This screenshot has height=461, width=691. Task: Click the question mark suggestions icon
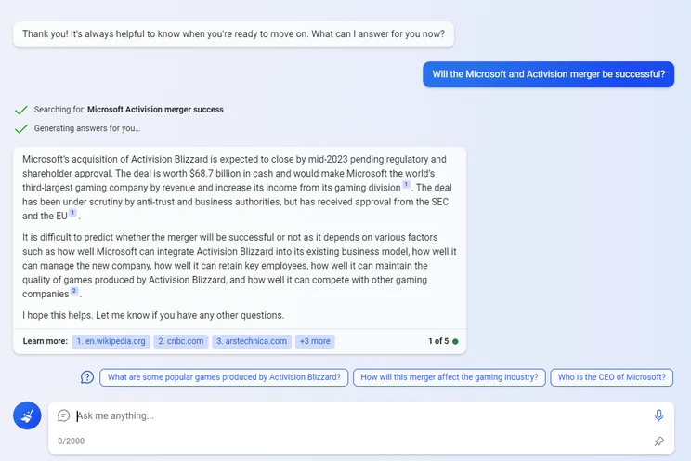pyautogui.click(x=87, y=377)
